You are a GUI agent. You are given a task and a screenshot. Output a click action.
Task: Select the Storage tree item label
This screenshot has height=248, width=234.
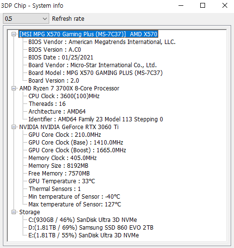(x=29, y=212)
